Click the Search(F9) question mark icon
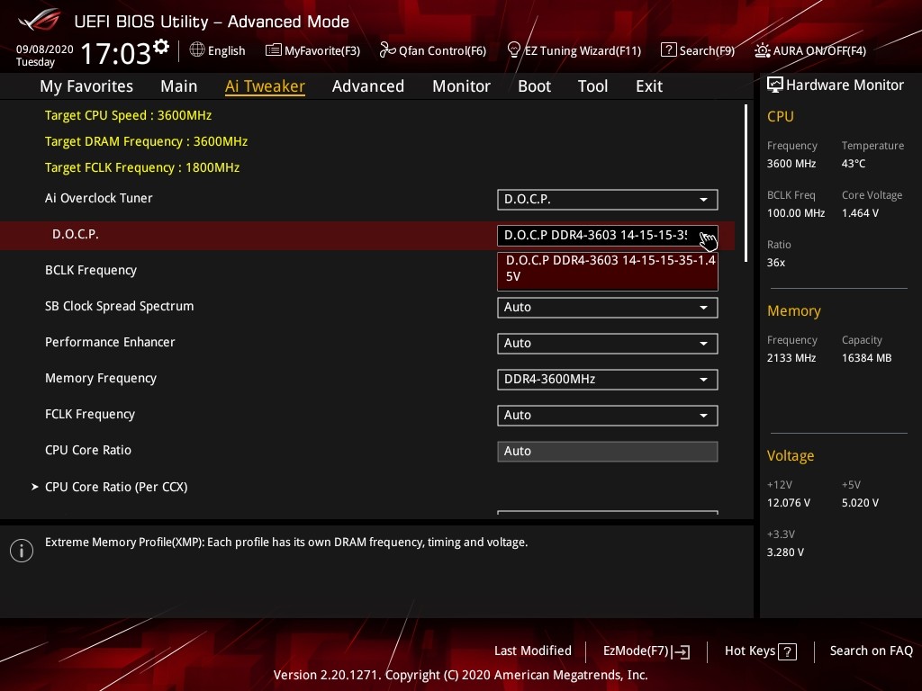The image size is (922, 691). point(668,50)
